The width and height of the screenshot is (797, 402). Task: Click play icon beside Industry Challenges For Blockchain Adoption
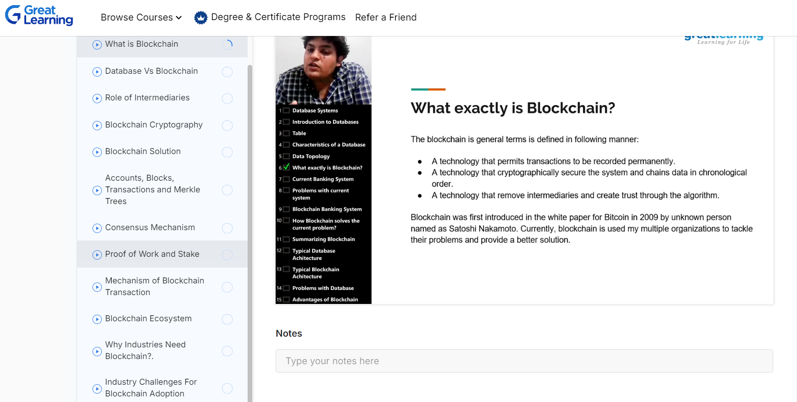(x=97, y=389)
